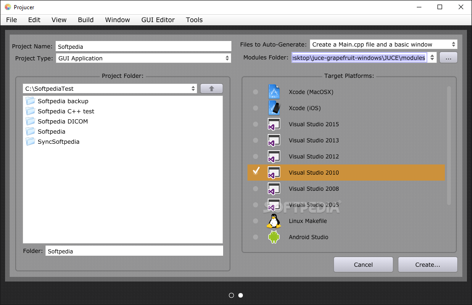Select the Softpedia C++ test folder name

click(x=66, y=111)
